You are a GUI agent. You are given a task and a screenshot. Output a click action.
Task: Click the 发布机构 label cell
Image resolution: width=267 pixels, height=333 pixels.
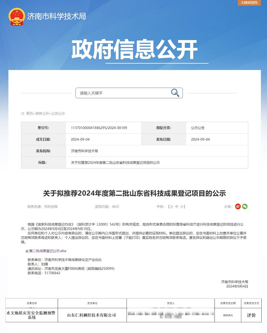click(x=43, y=151)
